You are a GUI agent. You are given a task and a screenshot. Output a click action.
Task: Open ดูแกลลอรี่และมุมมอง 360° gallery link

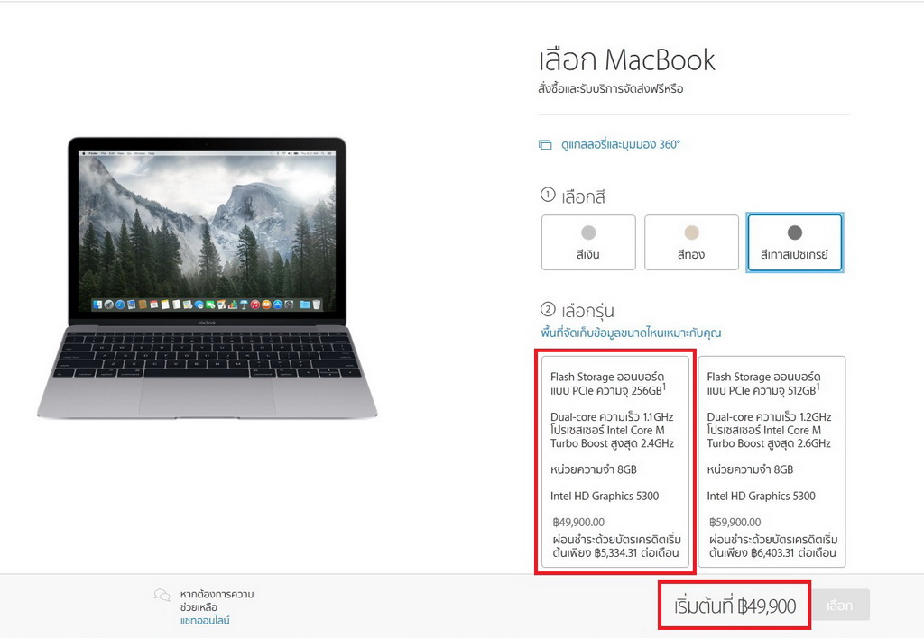(x=621, y=145)
